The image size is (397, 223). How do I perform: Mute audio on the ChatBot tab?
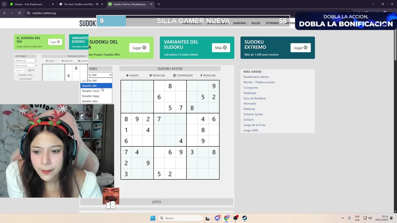pyautogui.click(x=97, y=4)
